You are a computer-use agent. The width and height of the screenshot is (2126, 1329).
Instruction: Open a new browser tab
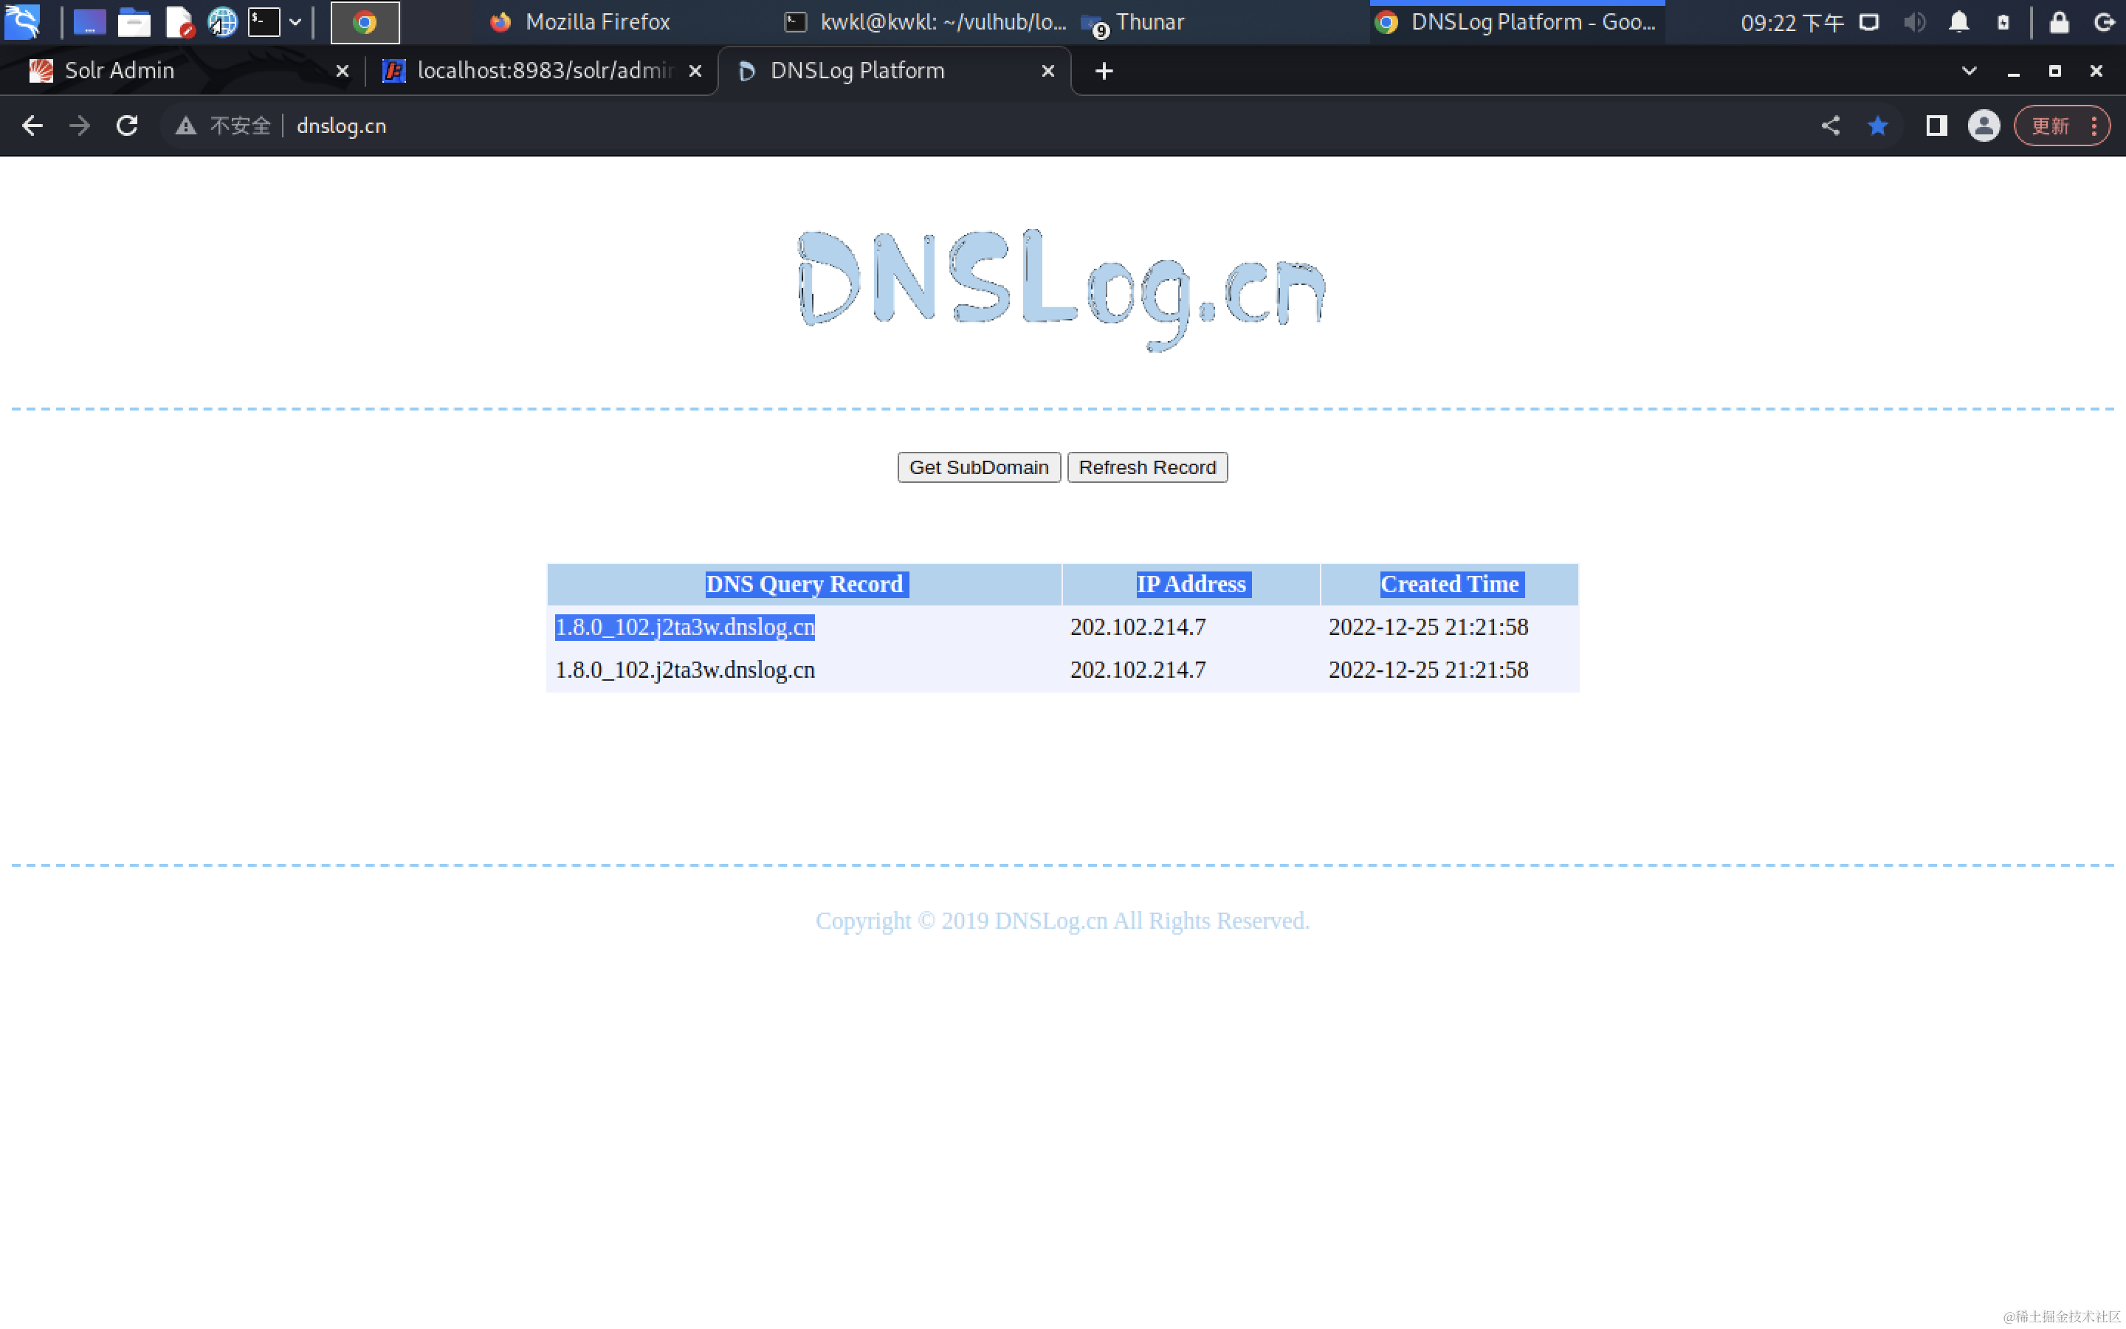pos(1104,71)
